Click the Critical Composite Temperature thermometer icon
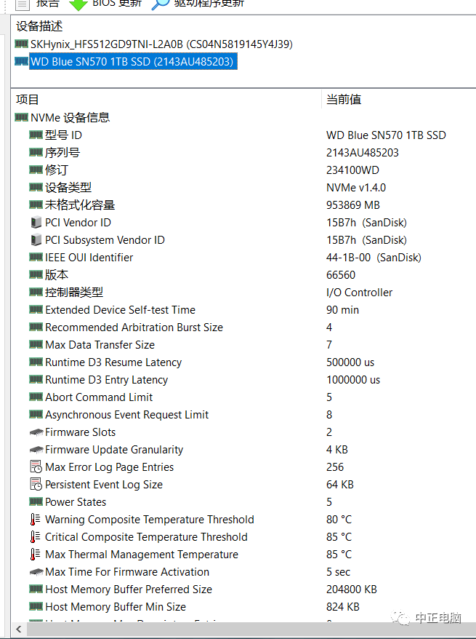Image resolution: width=476 pixels, height=639 pixels. pyautogui.click(x=35, y=537)
